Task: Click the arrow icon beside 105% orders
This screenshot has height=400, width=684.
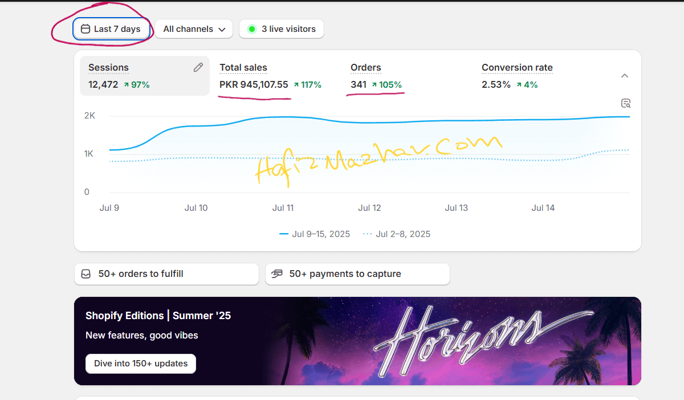Action: 374,85
